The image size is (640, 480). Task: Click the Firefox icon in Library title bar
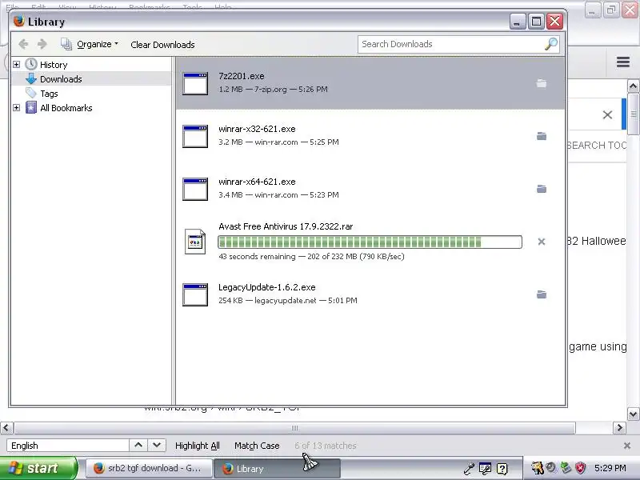coord(18,22)
